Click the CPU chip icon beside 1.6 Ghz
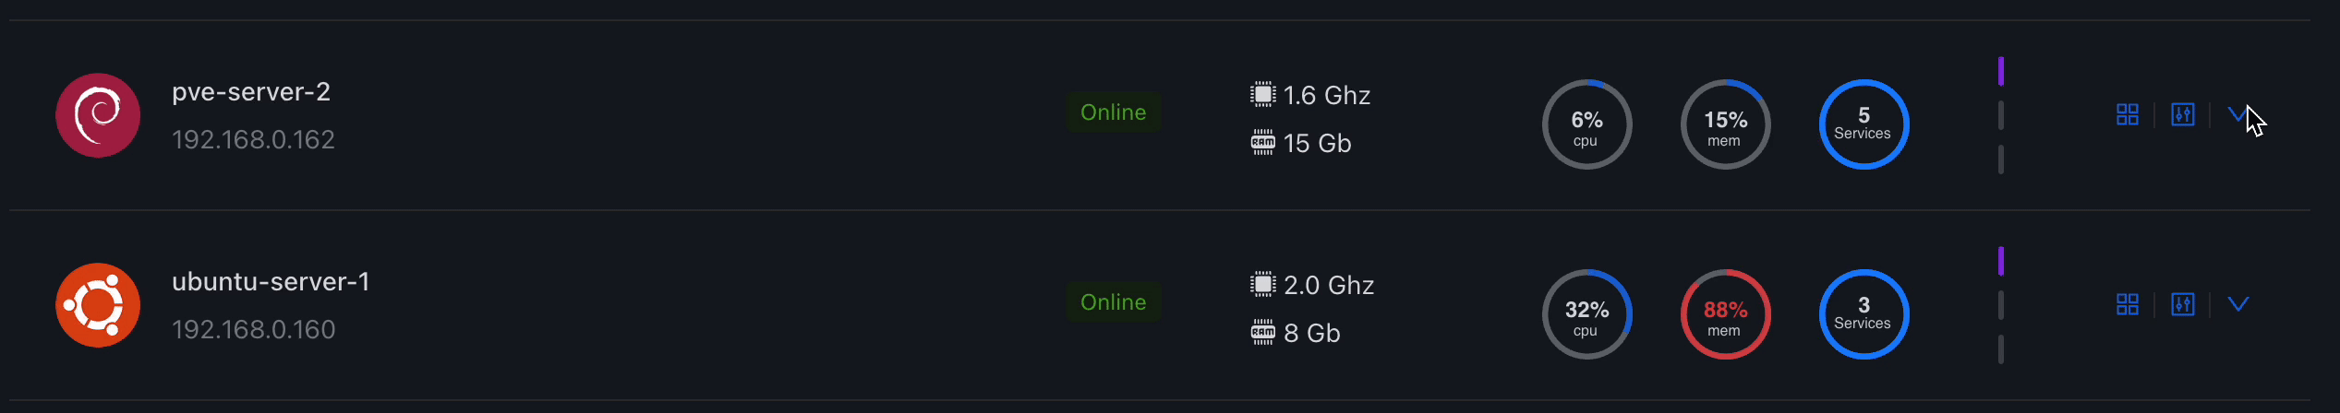Image resolution: width=2340 pixels, height=413 pixels. (1262, 94)
